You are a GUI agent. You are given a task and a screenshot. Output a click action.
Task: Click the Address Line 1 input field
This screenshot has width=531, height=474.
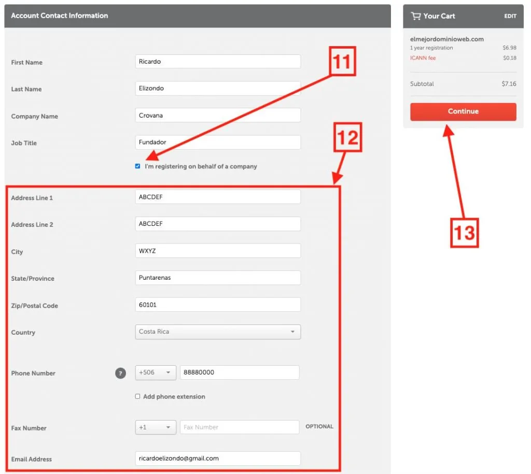pyautogui.click(x=218, y=196)
